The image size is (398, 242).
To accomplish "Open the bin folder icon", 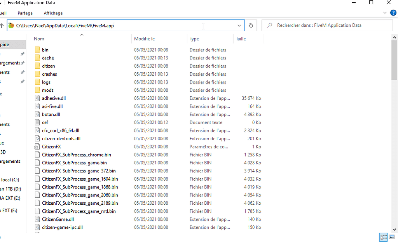I will 37,49.
